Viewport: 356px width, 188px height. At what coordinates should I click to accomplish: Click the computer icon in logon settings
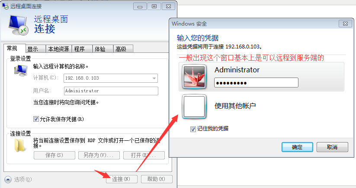[21, 70]
